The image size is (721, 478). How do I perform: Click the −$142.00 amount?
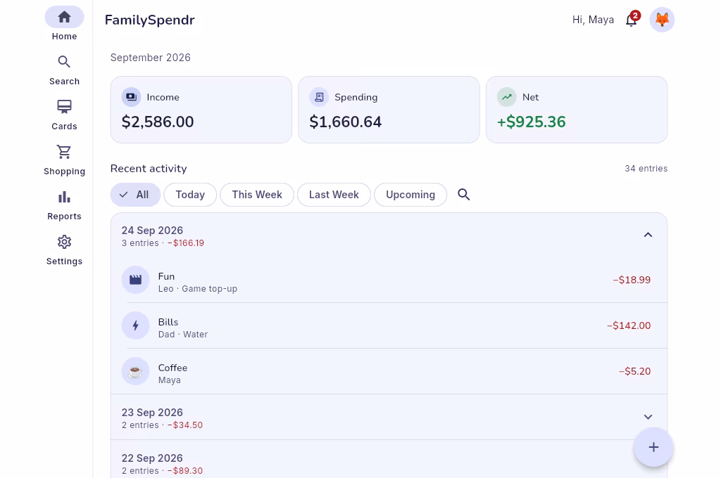pyautogui.click(x=629, y=325)
